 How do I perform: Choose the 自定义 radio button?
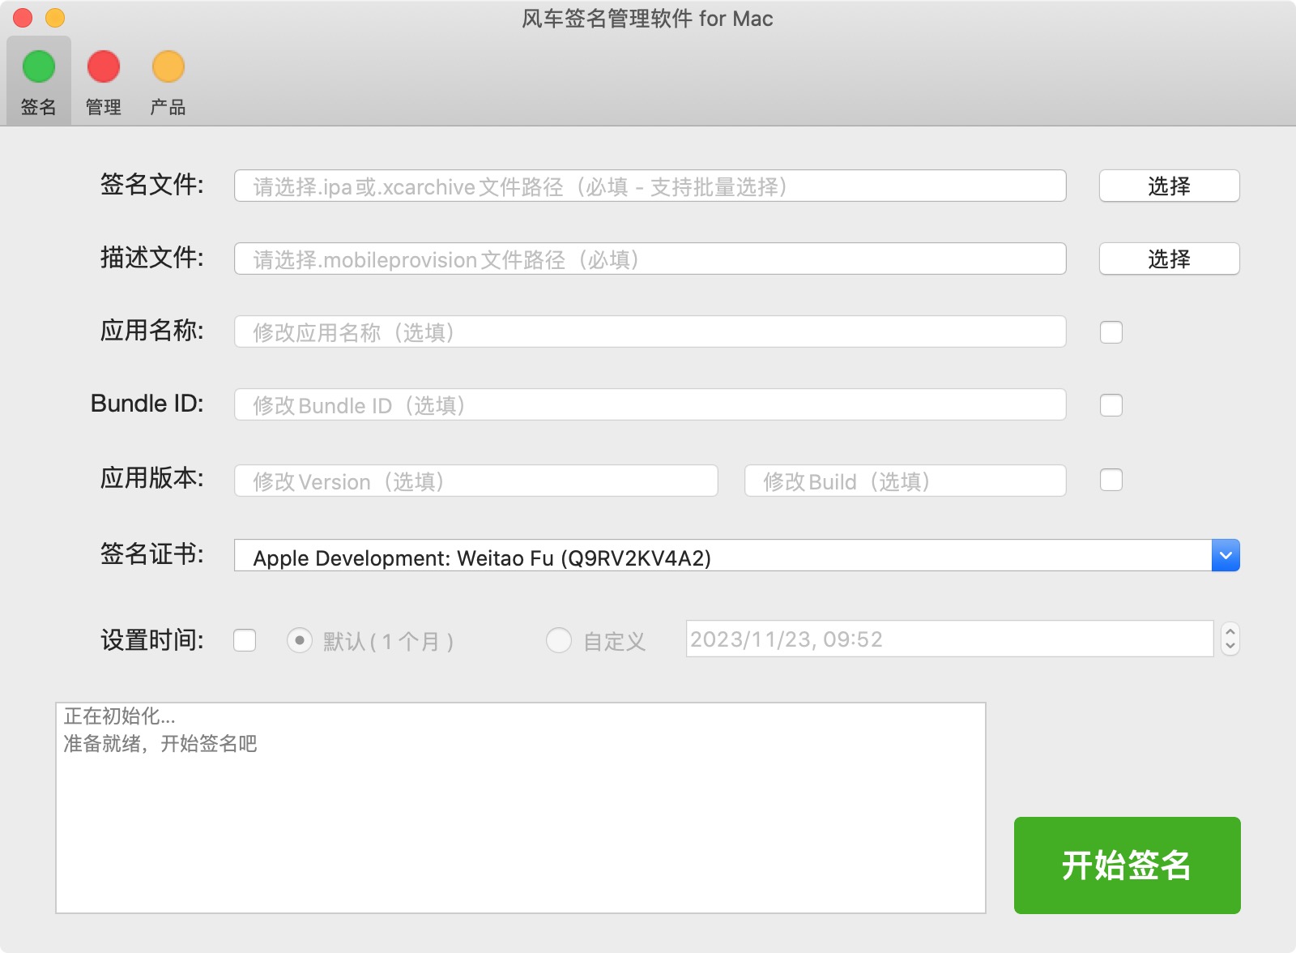pos(559,641)
